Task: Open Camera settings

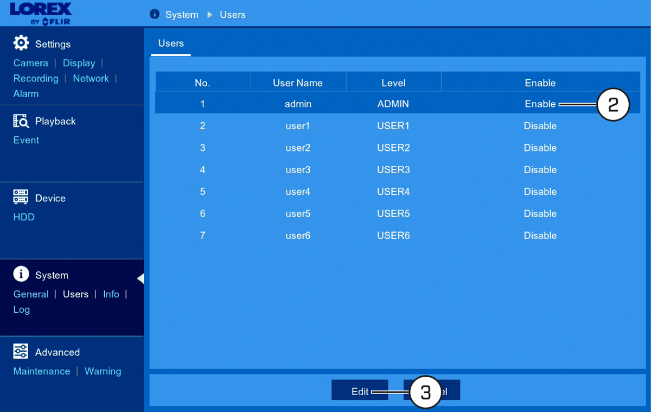Action: tap(31, 63)
